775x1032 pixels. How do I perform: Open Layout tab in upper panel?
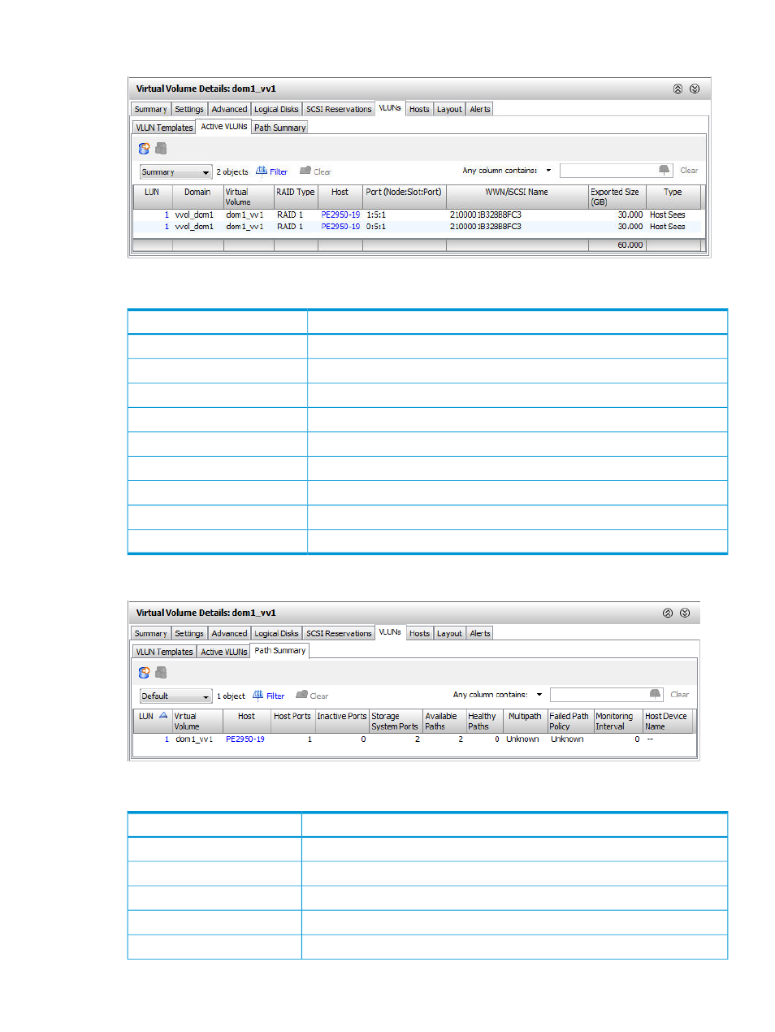click(449, 109)
